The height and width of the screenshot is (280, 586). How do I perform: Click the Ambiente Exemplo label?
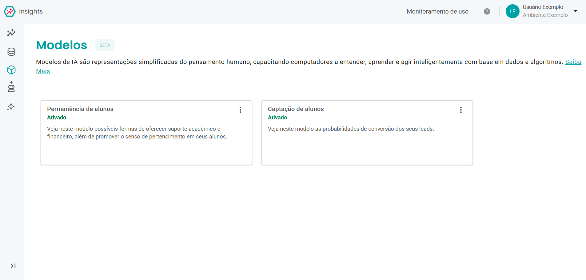click(x=545, y=15)
